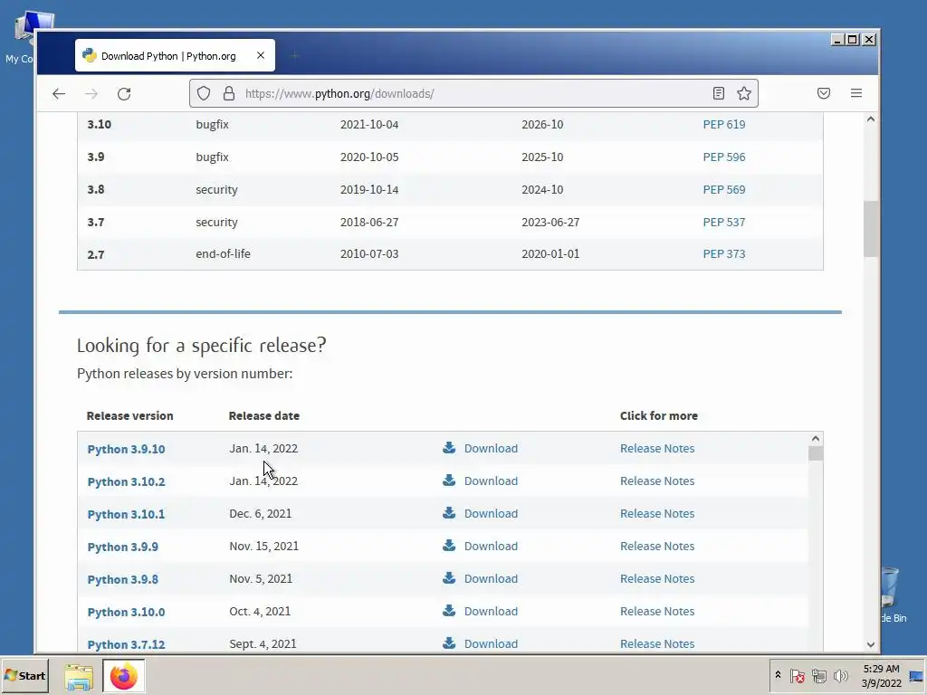Reload the Python downloads page
This screenshot has width=927, height=695.
click(123, 93)
